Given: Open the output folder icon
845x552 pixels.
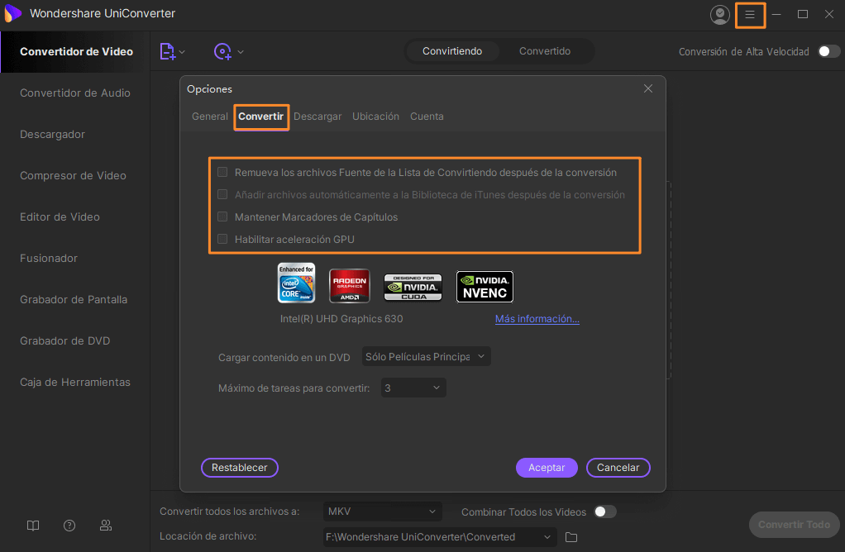Looking at the screenshot, I should click(571, 537).
